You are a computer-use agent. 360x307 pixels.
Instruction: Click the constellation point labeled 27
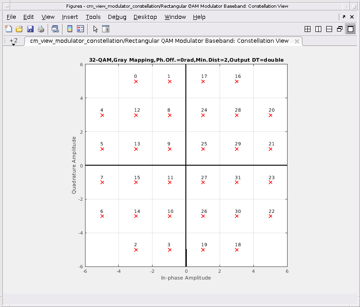(203, 182)
